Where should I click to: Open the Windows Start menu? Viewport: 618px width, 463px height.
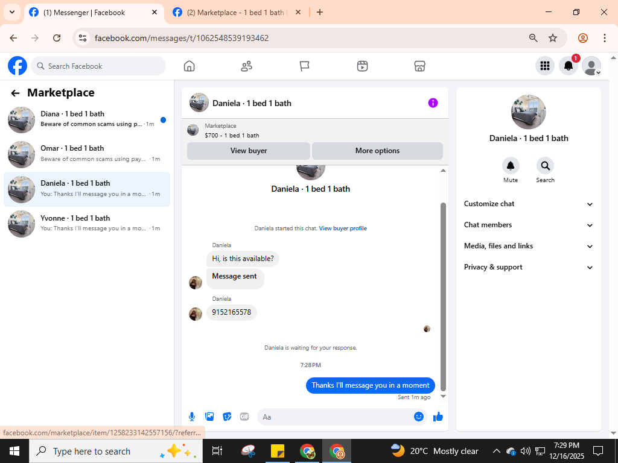click(14, 451)
